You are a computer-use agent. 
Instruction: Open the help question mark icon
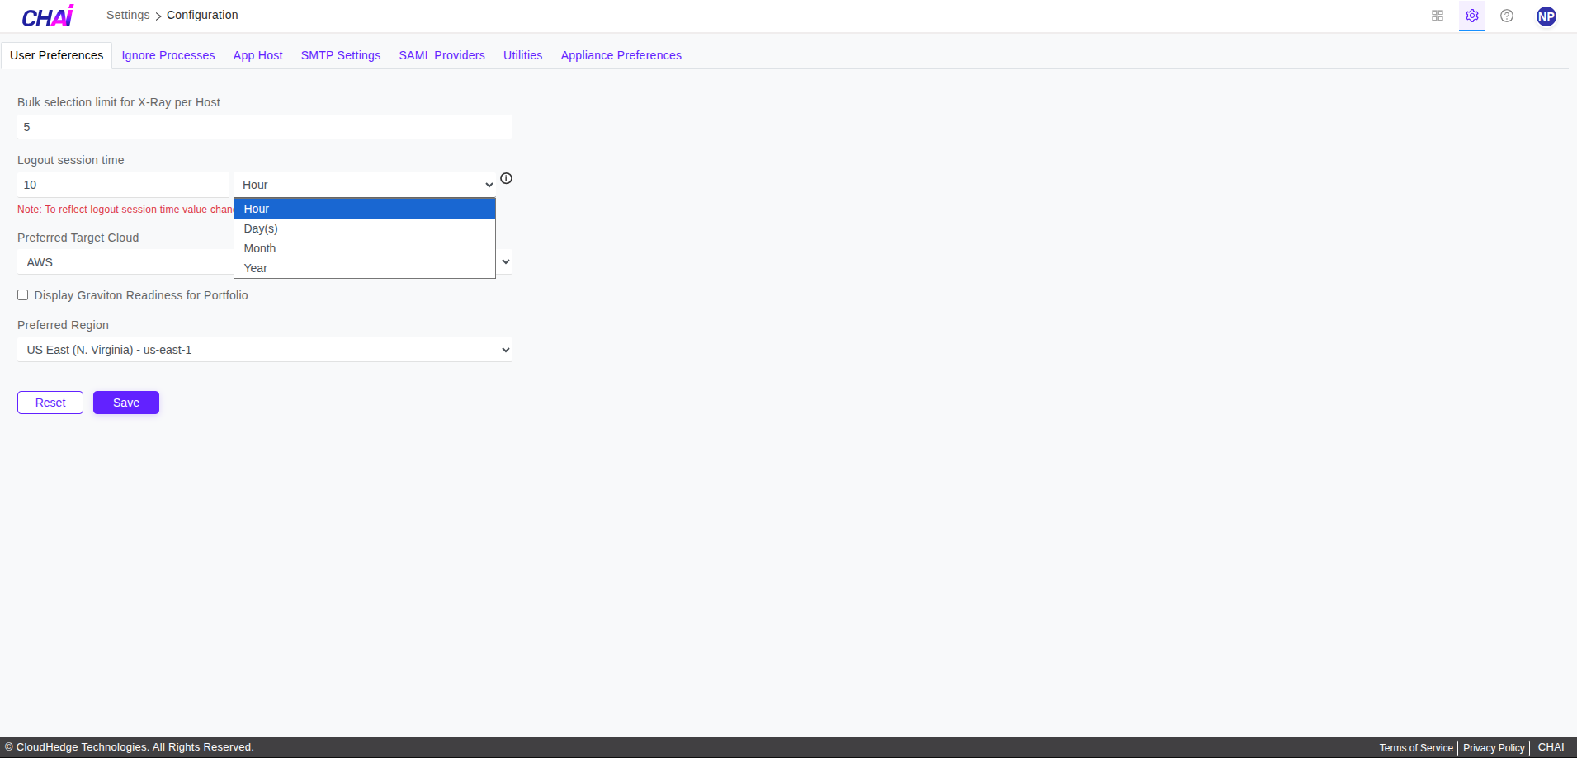[1506, 16]
